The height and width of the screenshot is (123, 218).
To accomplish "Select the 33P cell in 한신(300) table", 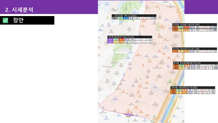I will point(120,18).
